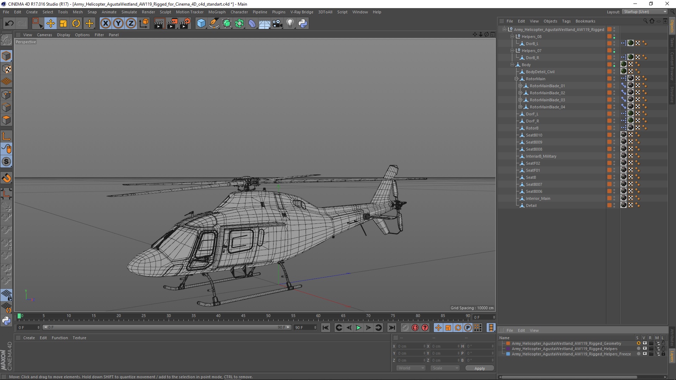The height and width of the screenshot is (380, 676).
Task: Add a Cube primitive object
Action: (x=201, y=24)
